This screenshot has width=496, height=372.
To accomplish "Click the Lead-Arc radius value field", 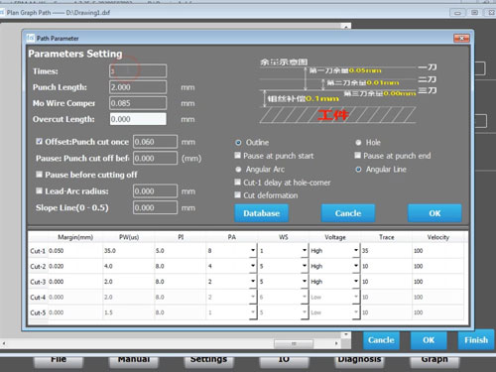I will pos(155,191).
